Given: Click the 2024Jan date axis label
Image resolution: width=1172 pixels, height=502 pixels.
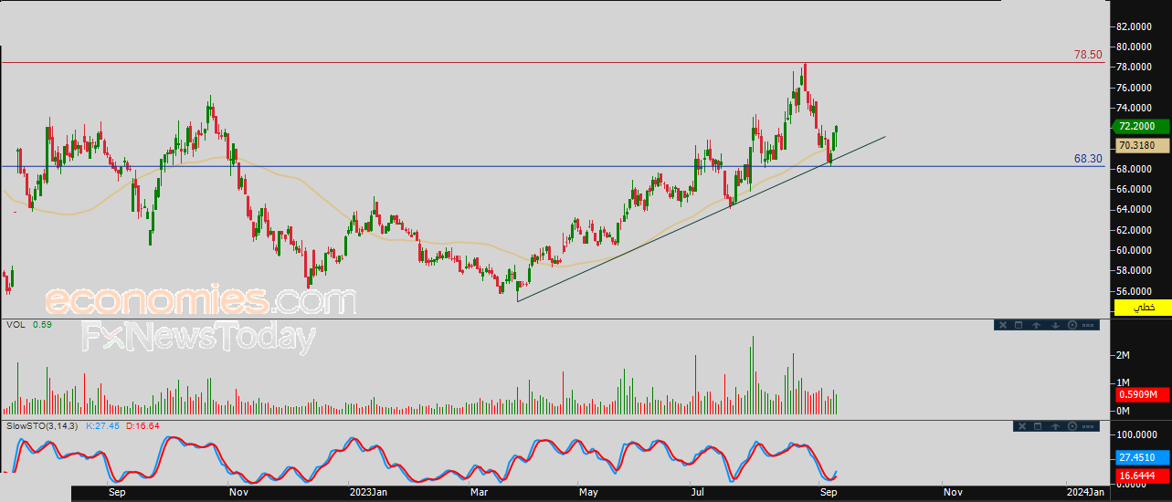Looking at the screenshot, I should coord(1085,492).
